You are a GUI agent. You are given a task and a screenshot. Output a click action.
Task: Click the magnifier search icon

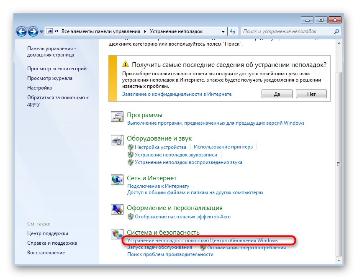336,31
